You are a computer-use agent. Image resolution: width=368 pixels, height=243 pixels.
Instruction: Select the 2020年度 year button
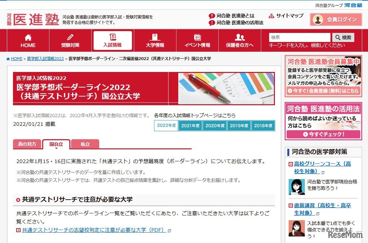(x=215, y=125)
